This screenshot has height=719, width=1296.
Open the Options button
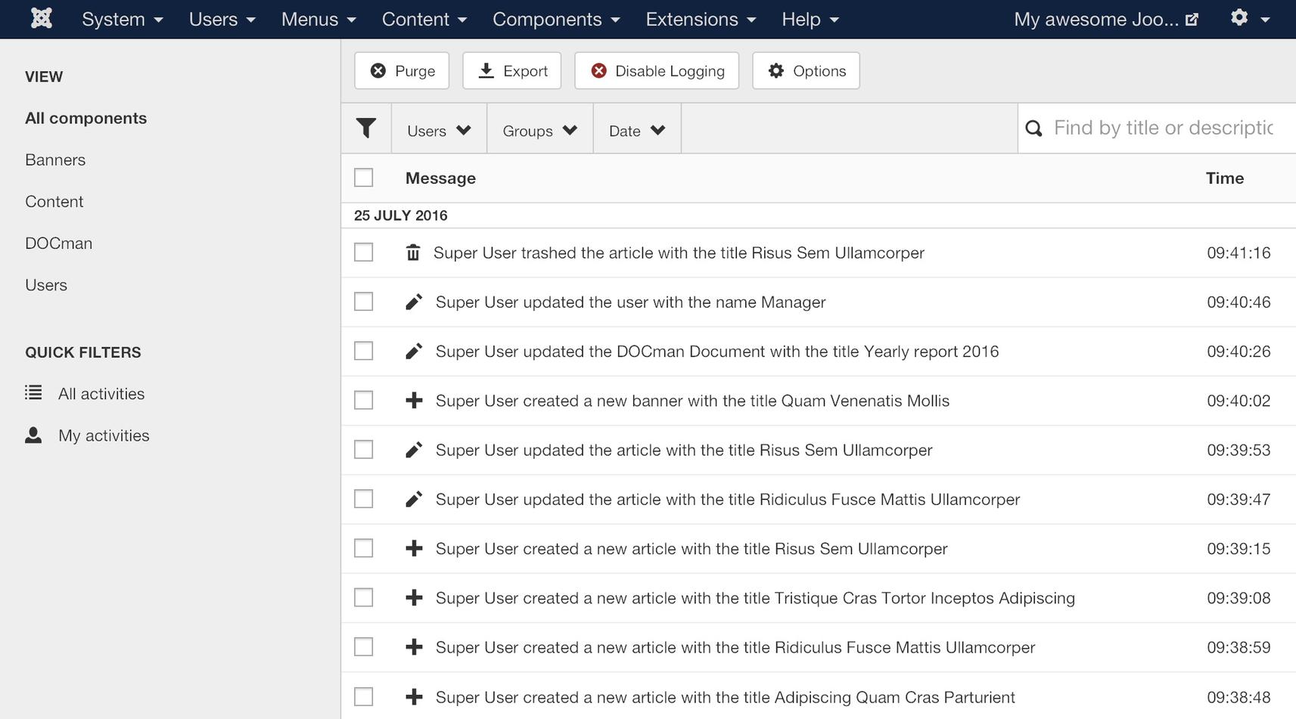pos(806,70)
